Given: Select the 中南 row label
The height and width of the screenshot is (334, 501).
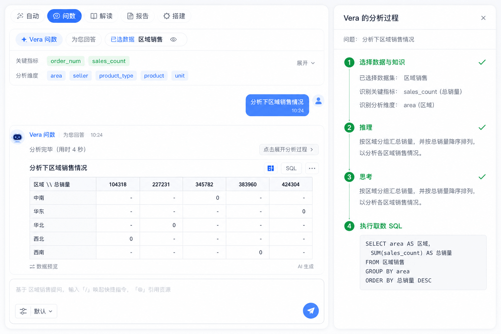Looking at the screenshot, I should coord(39,198).
